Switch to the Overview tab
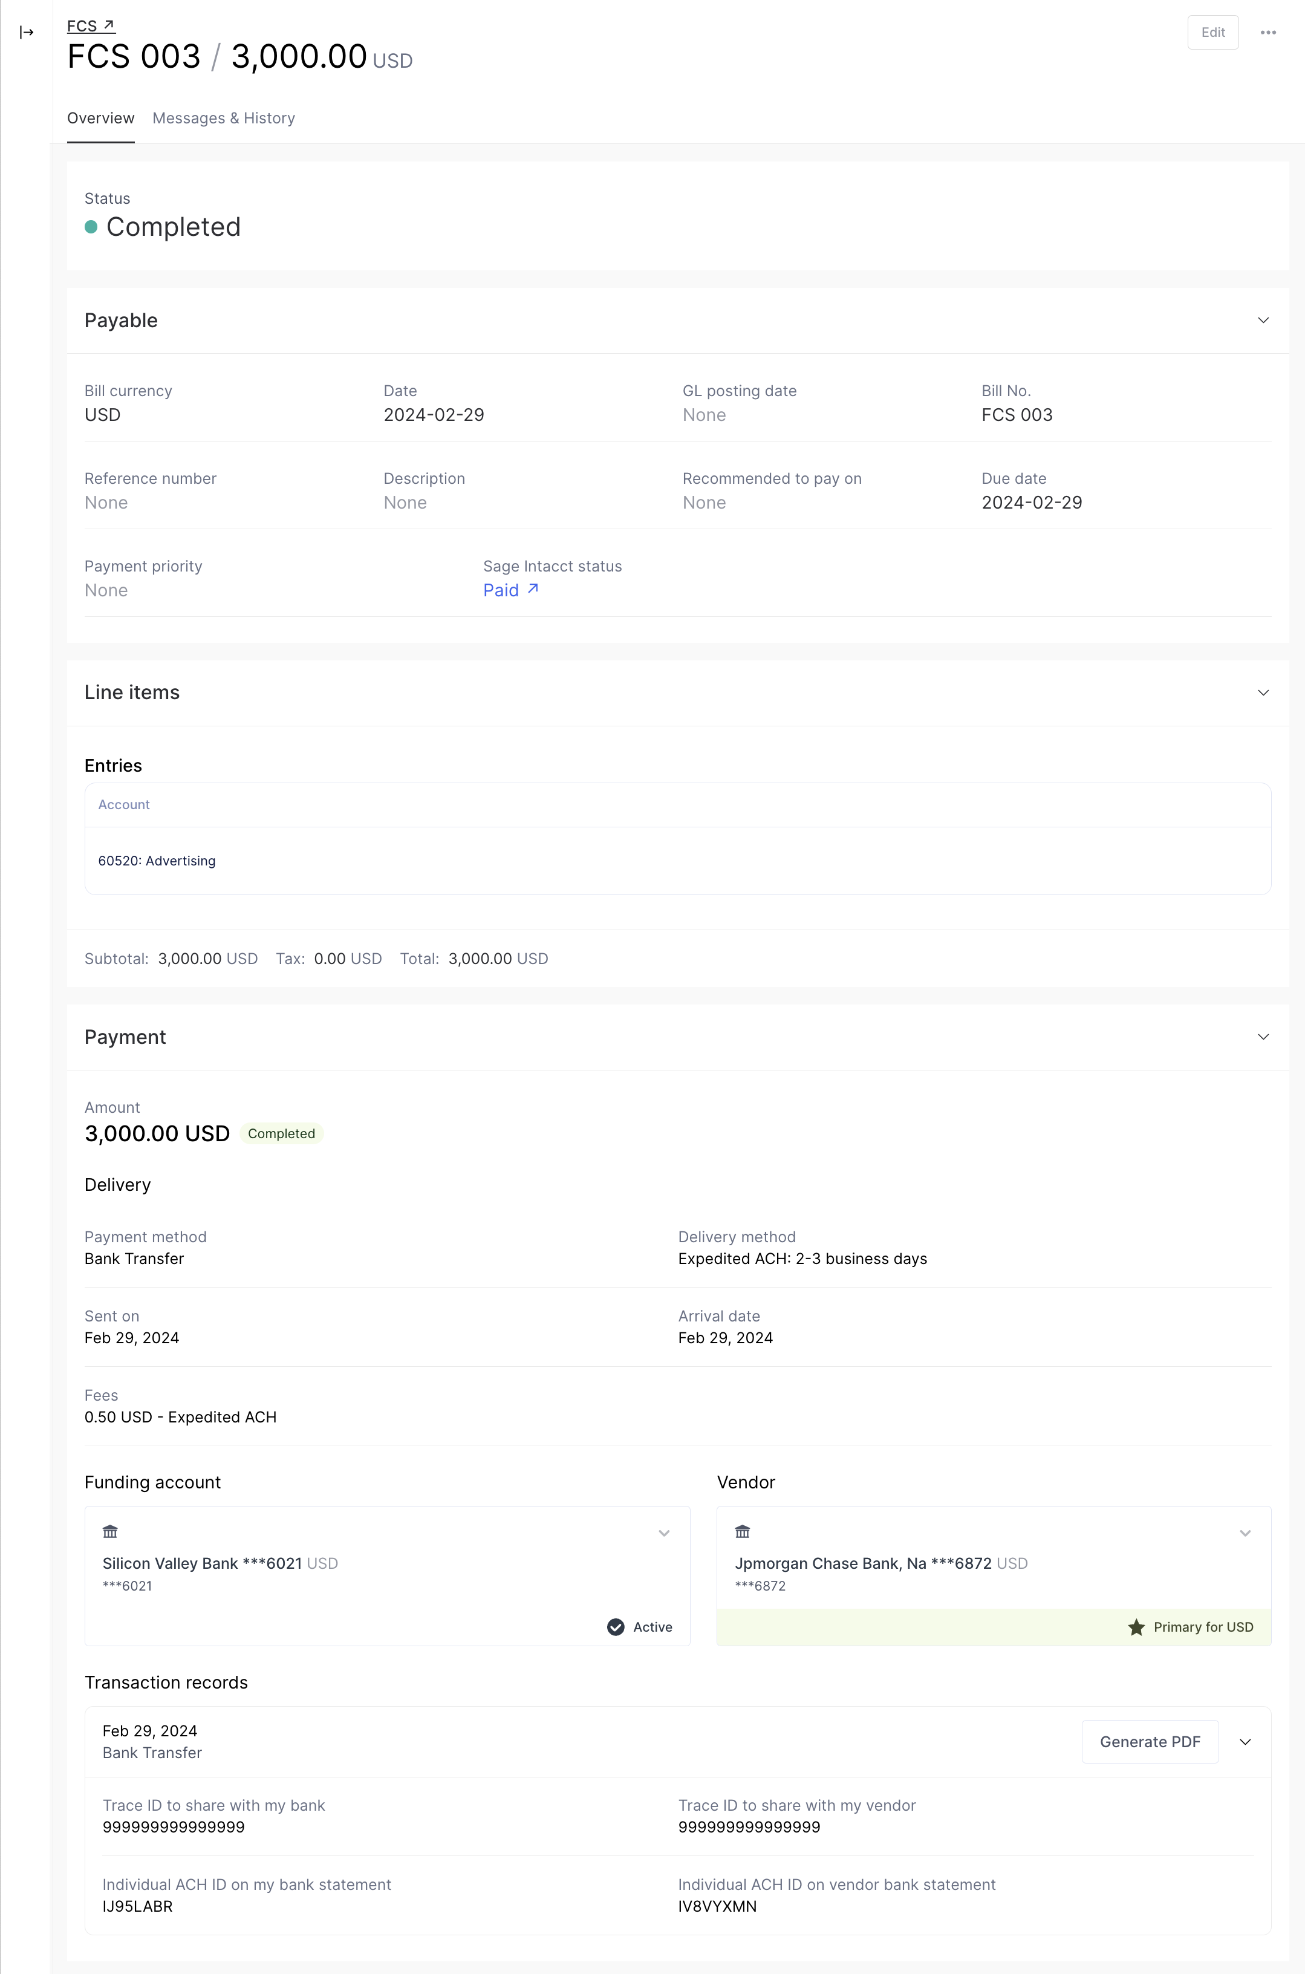This screenshot has height=1974, width=1305. point(101,118)
